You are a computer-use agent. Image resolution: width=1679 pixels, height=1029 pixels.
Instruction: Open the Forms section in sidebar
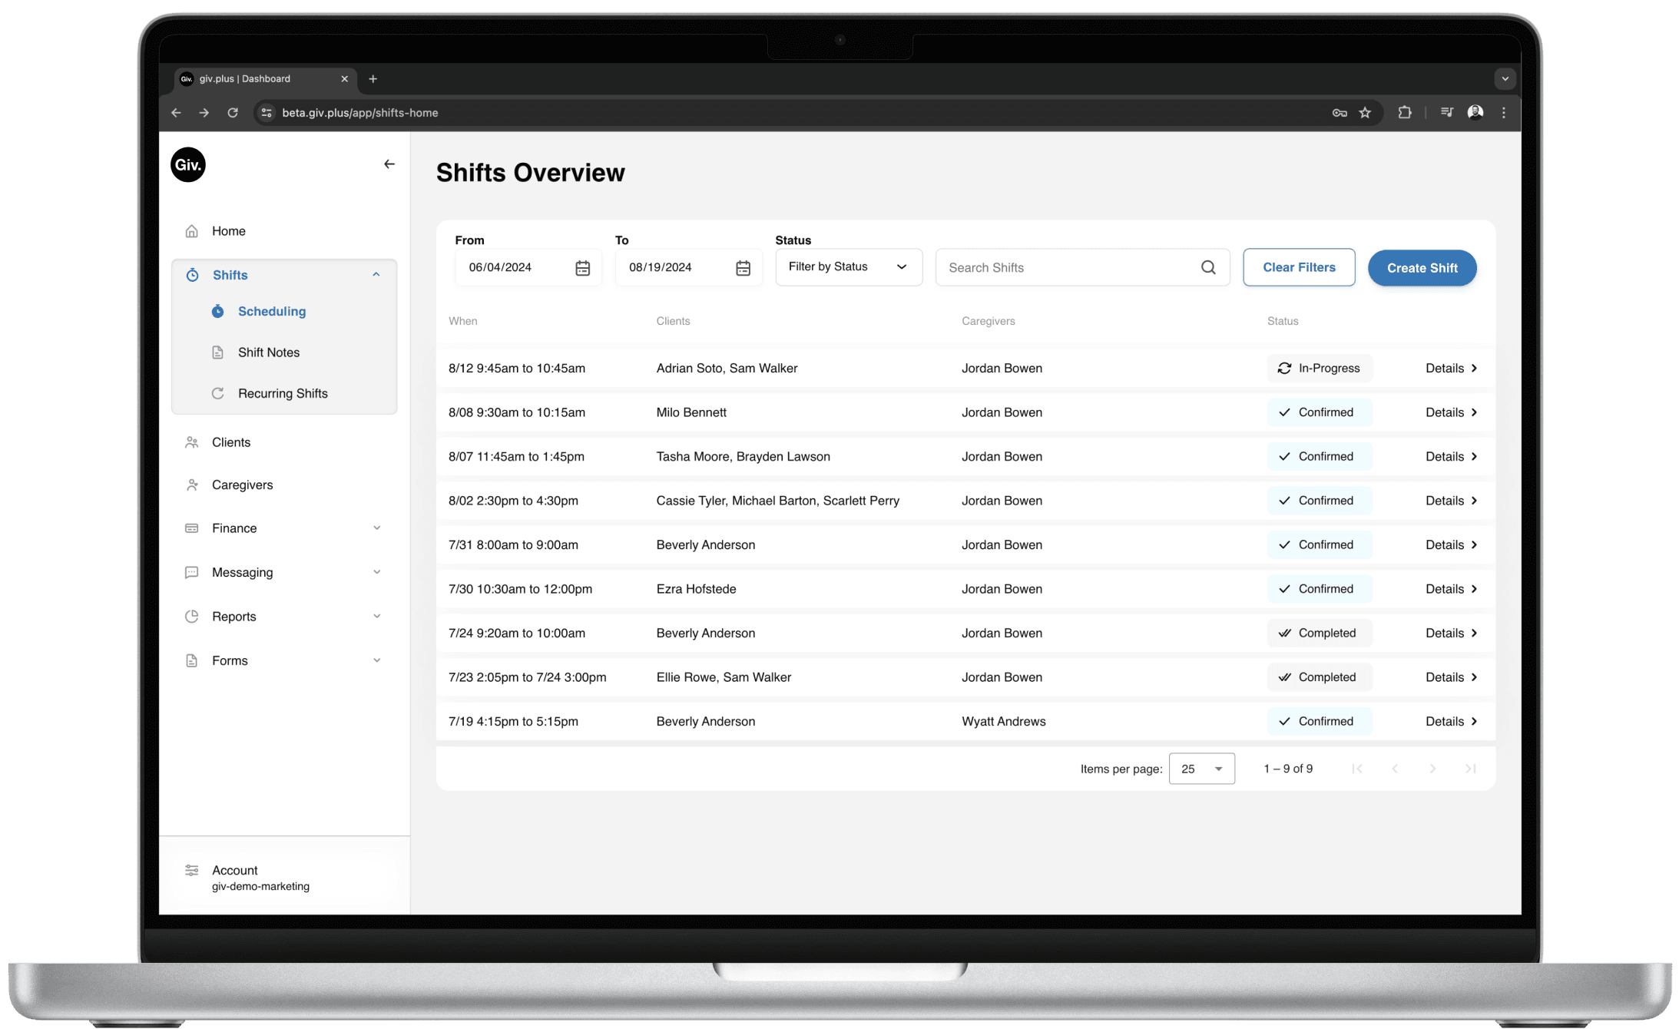click(x=377, y=660)
